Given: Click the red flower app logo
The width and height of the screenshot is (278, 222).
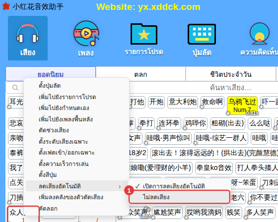Looking at the screenshot, I should 6,6.
